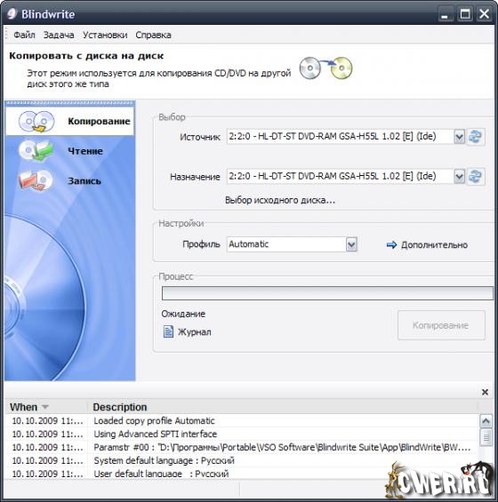
Task: Choose the Запись mode icon
Action: coord(36,180)
